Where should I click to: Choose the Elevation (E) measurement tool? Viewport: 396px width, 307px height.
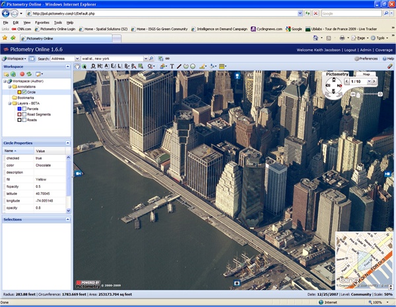point(113,66)
